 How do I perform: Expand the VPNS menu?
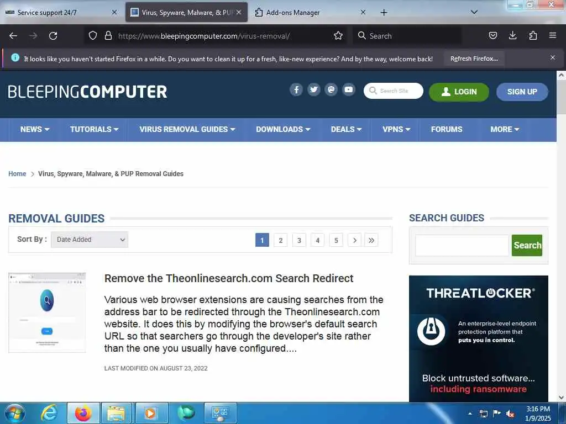(396, 129)
